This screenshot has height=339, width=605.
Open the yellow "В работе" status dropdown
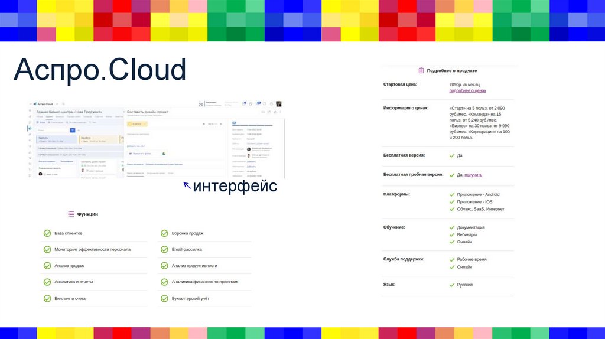click(x=137, y=124)
